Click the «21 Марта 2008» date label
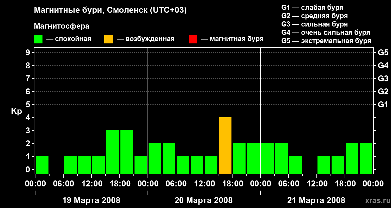 [x=316, y=200]
